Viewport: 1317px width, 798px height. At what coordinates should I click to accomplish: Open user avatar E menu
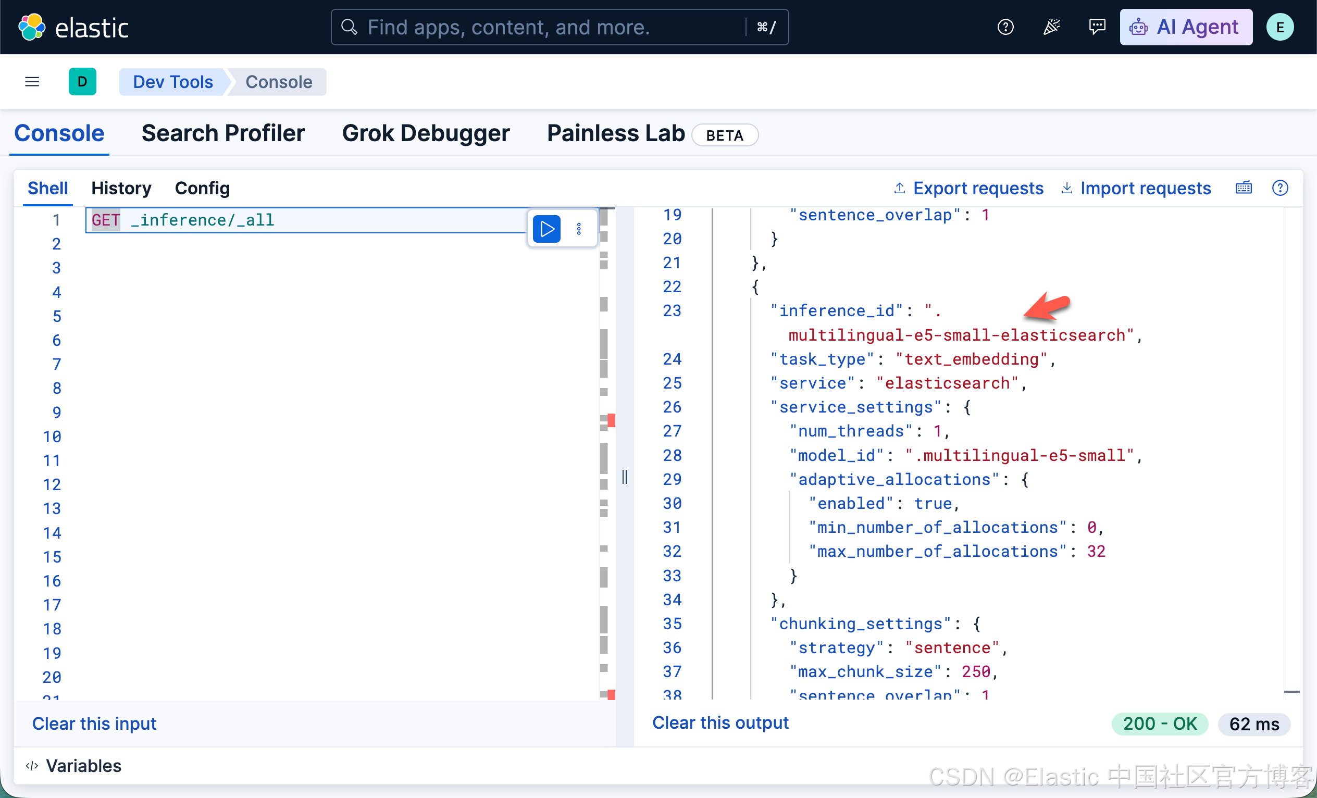coord(1279,27)
